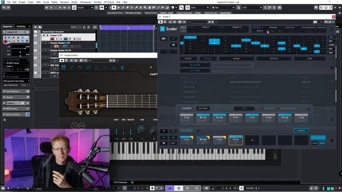Open the USER dropdown in Scaler
This screenshot has height=192, width=342.
pyautogui.click(x=310, y=59)
